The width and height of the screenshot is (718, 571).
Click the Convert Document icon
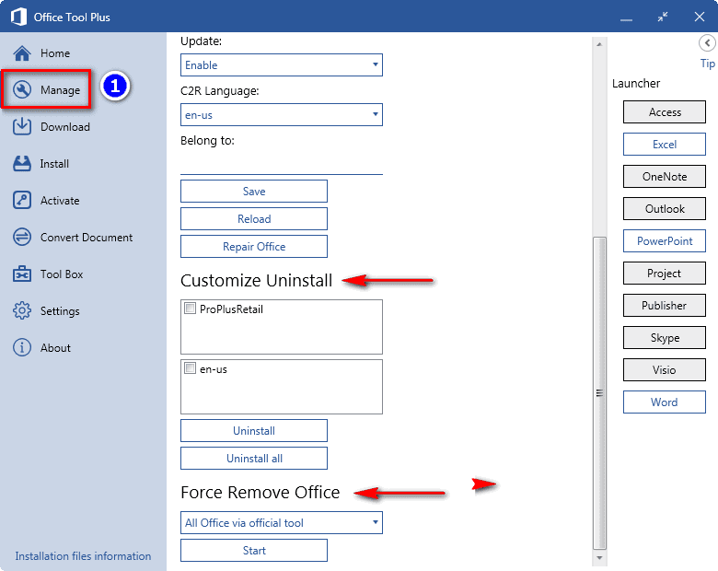coord(22,237)
